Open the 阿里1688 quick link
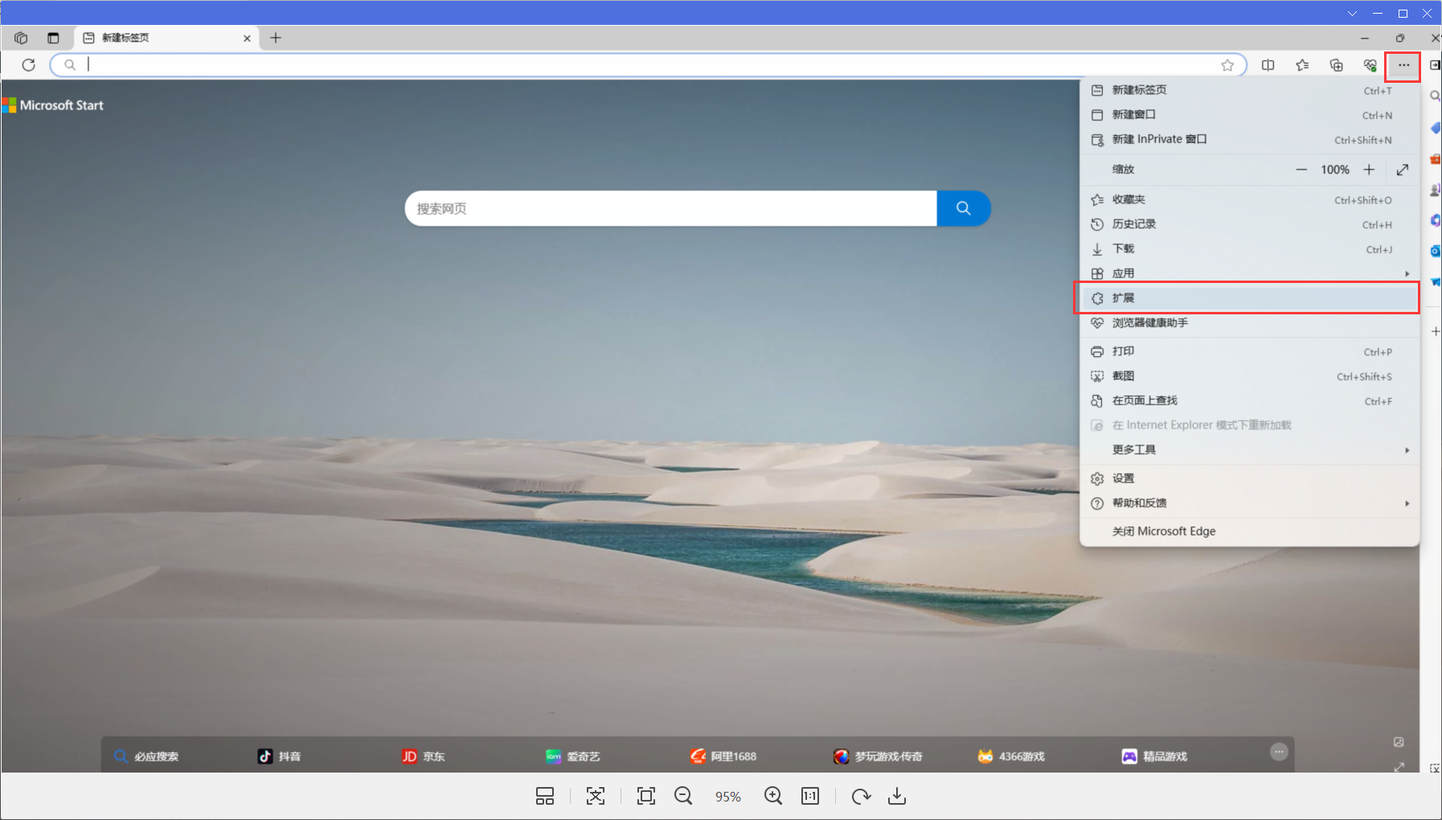 pos(723,756)
